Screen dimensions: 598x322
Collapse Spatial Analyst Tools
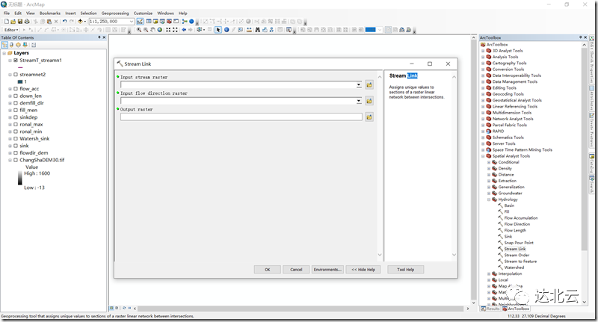483,156
